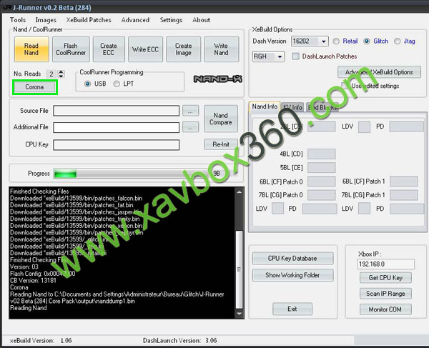Viewport: 429px width, 348px height.
Task: Switch to the Nand Info tab
Action: [265, 106]
